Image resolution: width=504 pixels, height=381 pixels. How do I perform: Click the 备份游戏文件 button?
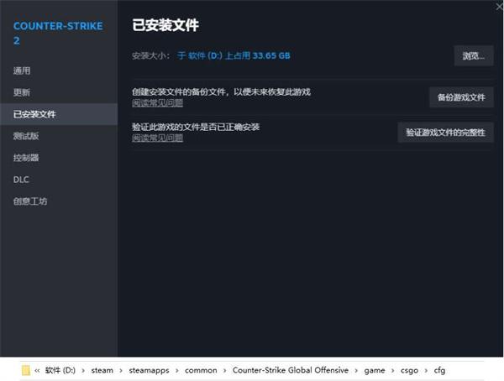[461, 97]
